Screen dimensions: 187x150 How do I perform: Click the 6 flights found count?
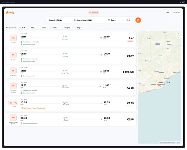[11, 28]
